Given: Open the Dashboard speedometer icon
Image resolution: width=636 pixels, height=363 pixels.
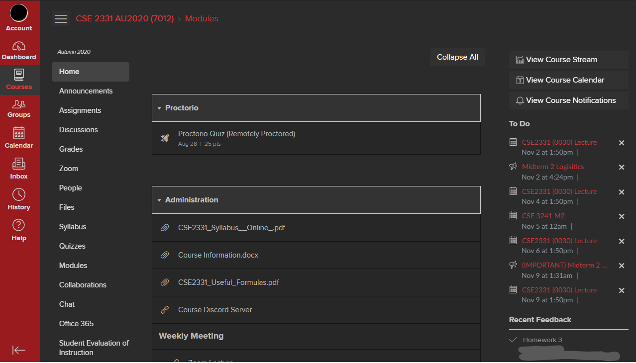Looking at the screenshot, I should (19, 47).
